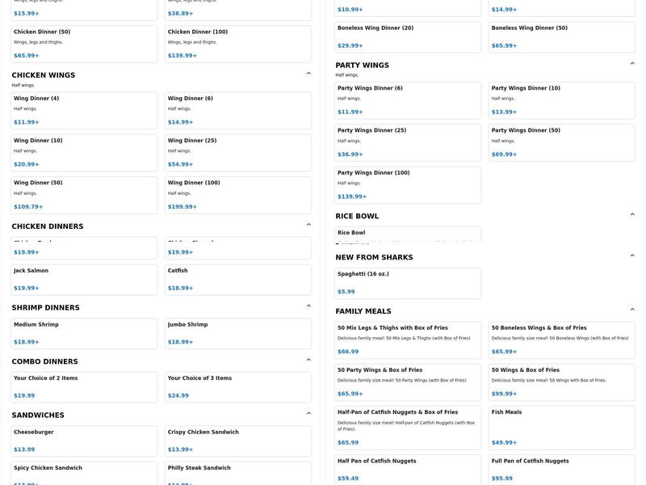Select the Catfish dinner card
Screen dimensions: 646x485
tap(237, 279)
